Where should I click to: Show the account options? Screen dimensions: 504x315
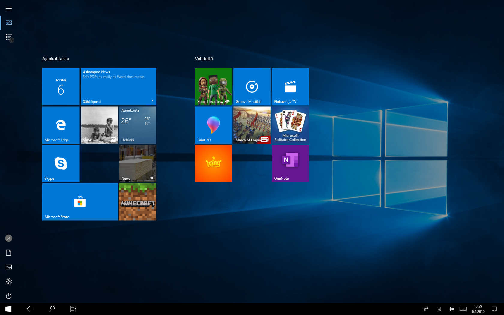coord(8,238)
